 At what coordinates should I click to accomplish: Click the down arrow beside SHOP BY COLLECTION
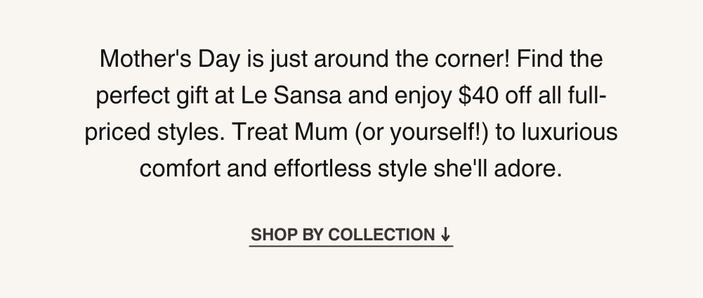point(445,235)
